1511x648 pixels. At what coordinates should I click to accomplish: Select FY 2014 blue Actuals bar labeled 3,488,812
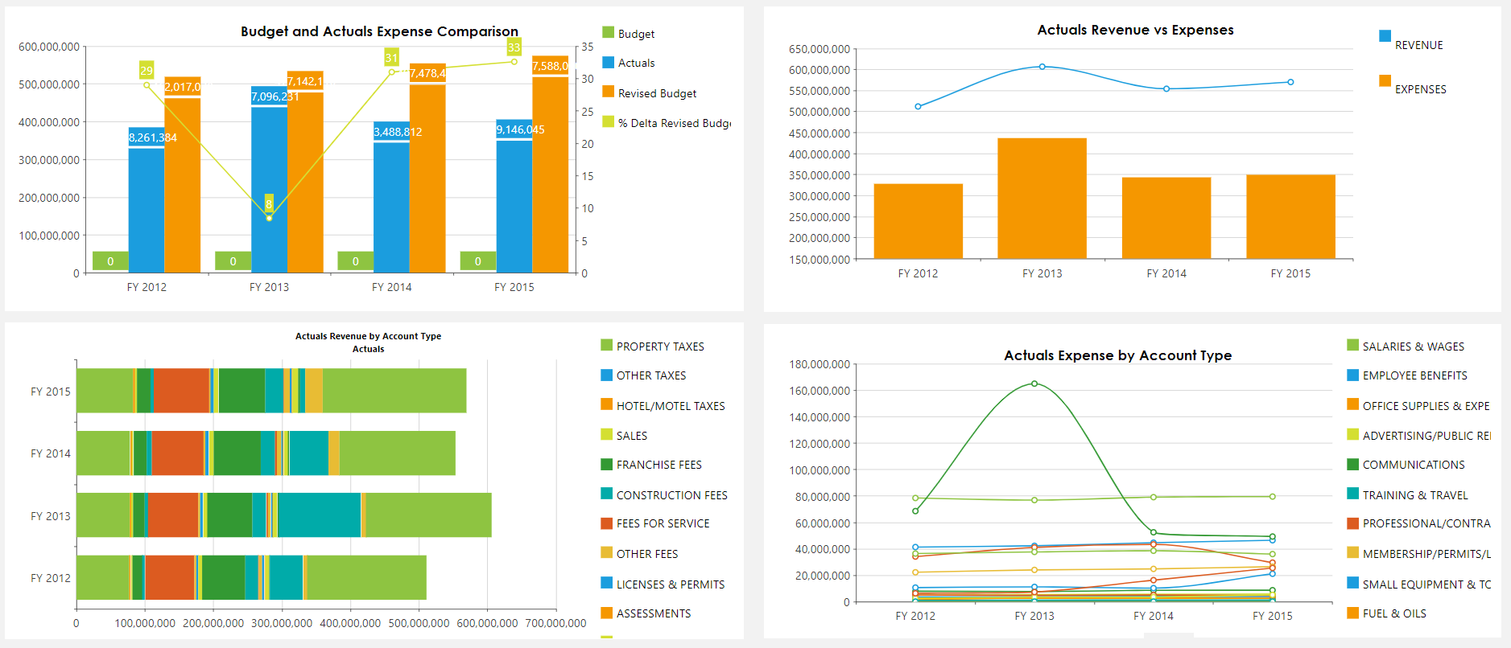click(x=391, y=197)
